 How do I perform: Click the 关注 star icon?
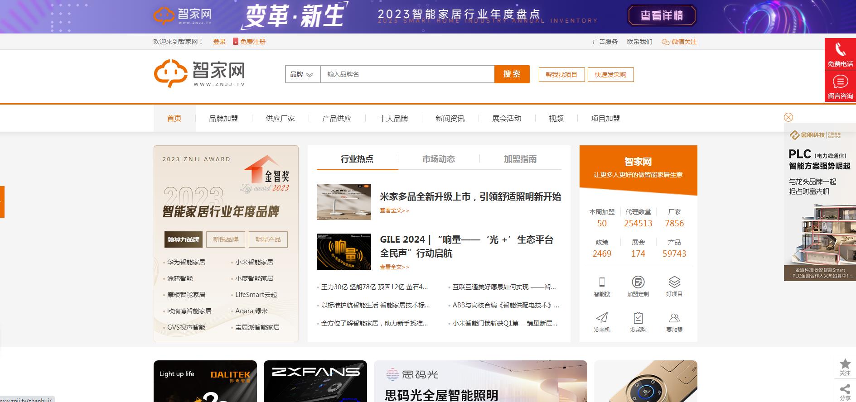click(845, 364)
